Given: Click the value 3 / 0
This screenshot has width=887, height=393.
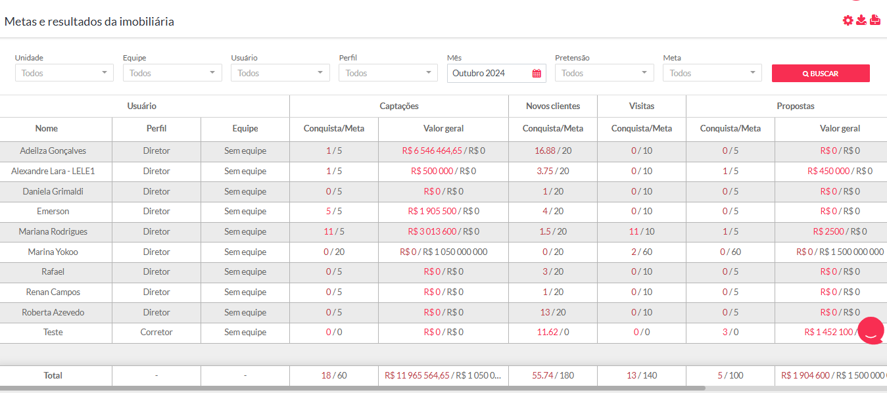Looking at the screenshot, I should pyautogui.click(x=731, y=333).
